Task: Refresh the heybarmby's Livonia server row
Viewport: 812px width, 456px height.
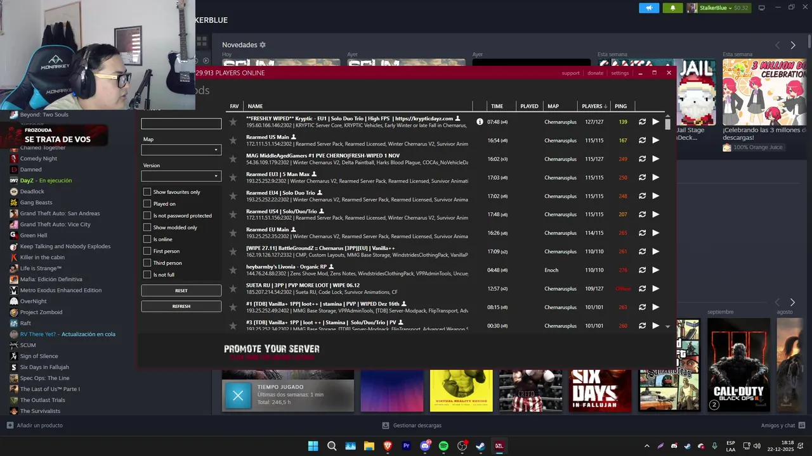Action: pos(642,270)
